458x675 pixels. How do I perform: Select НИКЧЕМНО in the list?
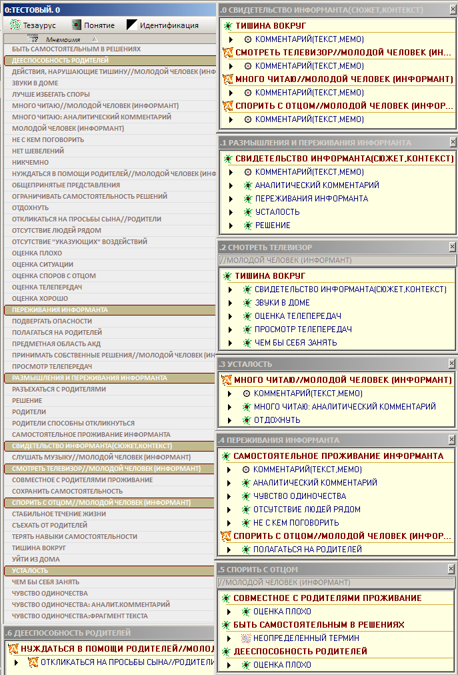[x=110, y=162]
